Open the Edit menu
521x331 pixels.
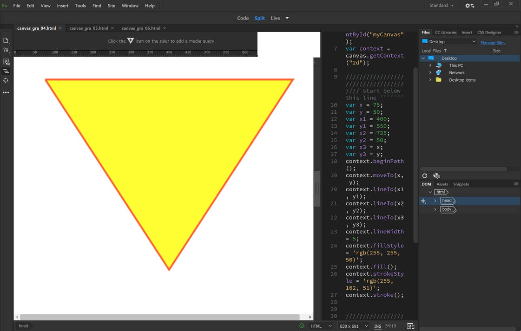pos(30,6)
